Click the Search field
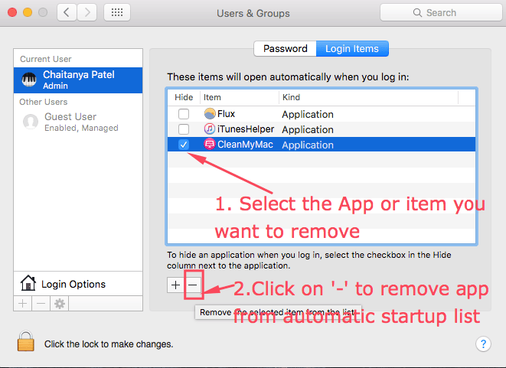 click(x=441, y=12)
